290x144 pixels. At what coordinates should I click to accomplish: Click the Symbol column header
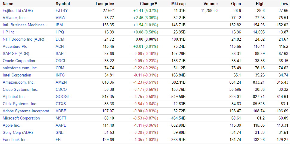click(63, 4)
